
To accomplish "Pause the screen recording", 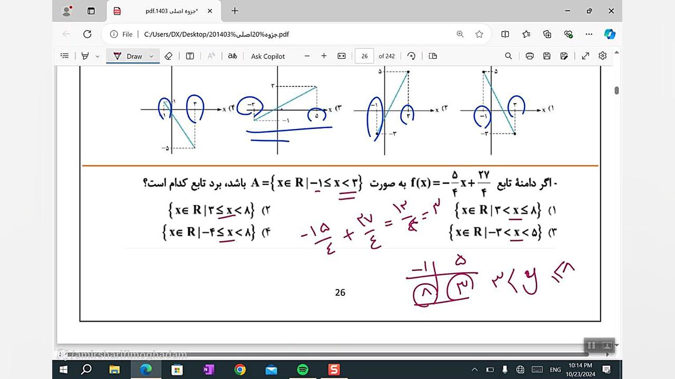I will (592, 345).
